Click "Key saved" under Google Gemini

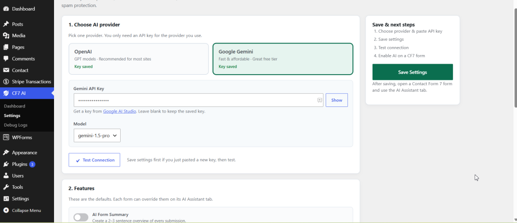[x=228, y=67]
